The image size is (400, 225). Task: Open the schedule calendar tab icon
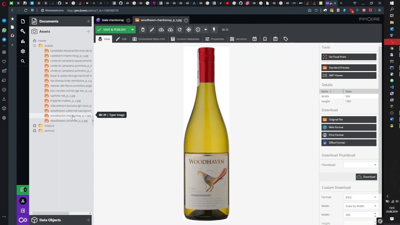[255, 39]
